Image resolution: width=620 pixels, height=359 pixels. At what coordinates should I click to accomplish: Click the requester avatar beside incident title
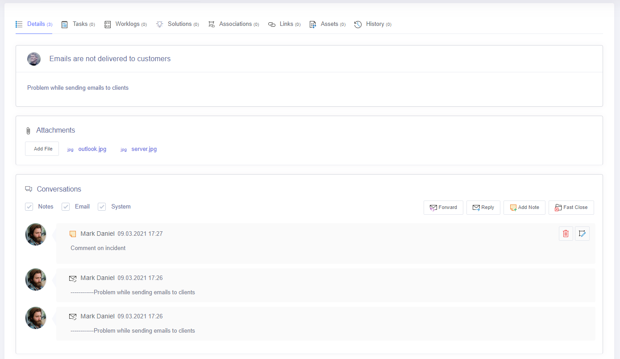[x=34, y=59]
